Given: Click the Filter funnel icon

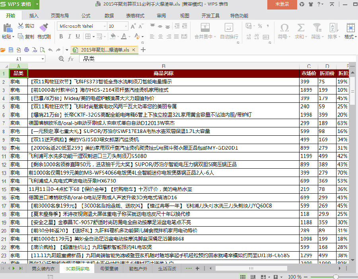Looking at the screenshot, I should pos(317,27).
